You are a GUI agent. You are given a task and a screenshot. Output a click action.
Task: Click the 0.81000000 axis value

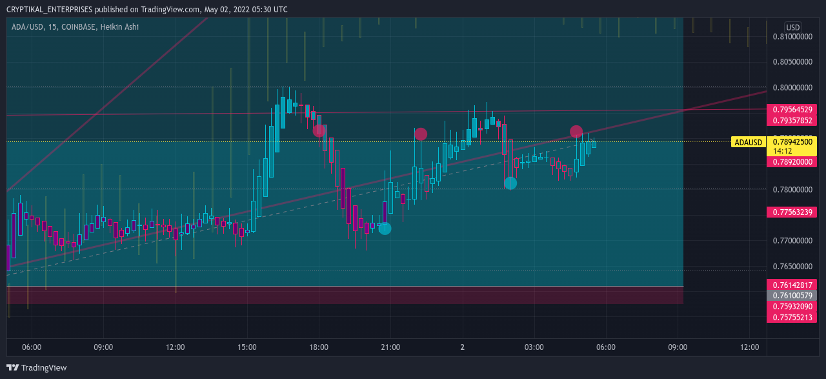pos(792,37)
